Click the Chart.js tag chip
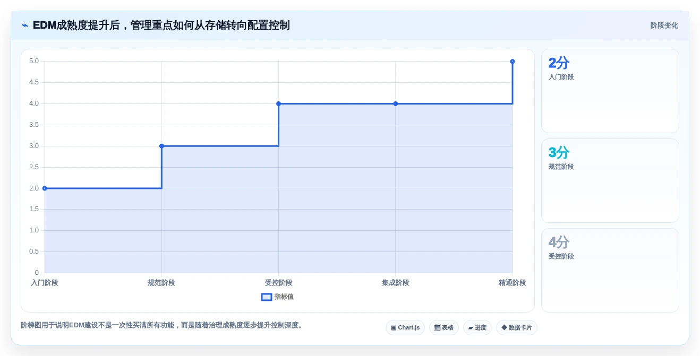 405,328
